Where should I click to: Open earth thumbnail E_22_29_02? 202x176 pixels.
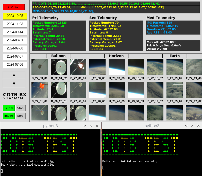click(175, 67)
